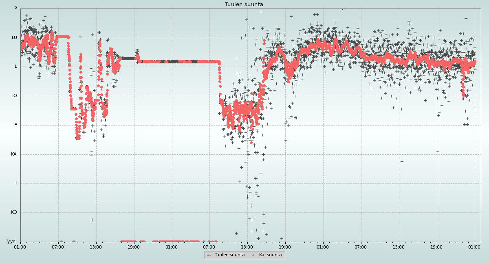This screenshot has width=489, height=264.
Task: Click the red dot legend marker
Action: 253,255
